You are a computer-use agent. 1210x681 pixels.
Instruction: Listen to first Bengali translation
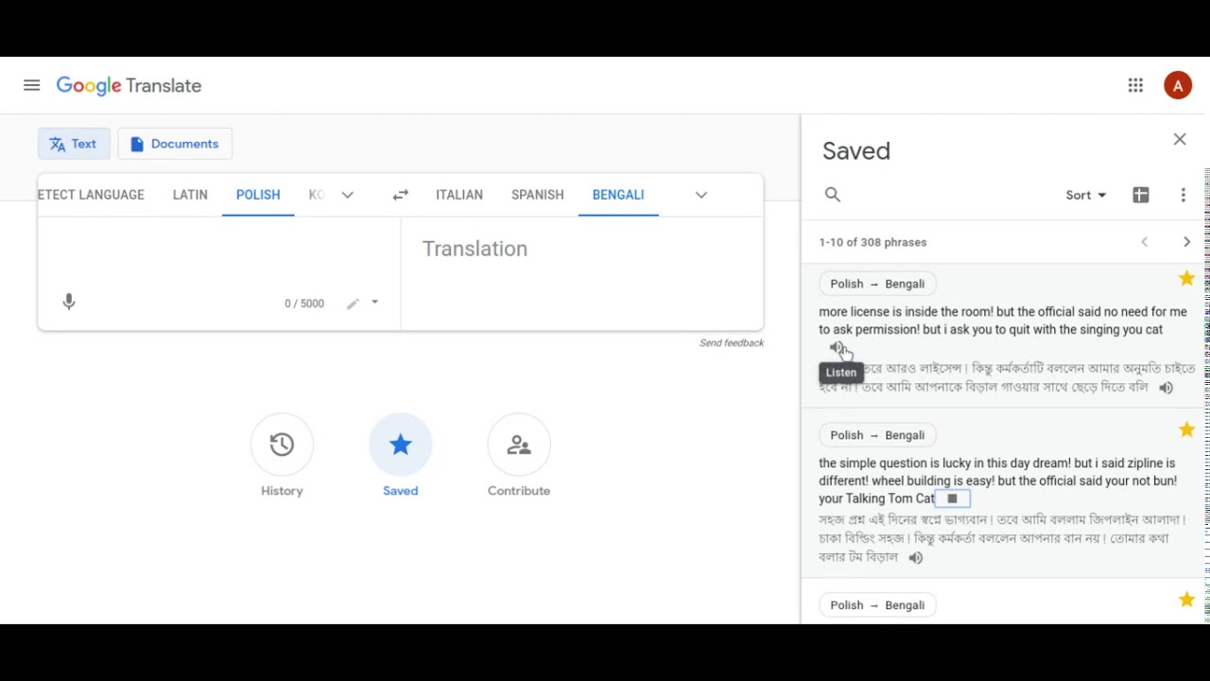1166,388
